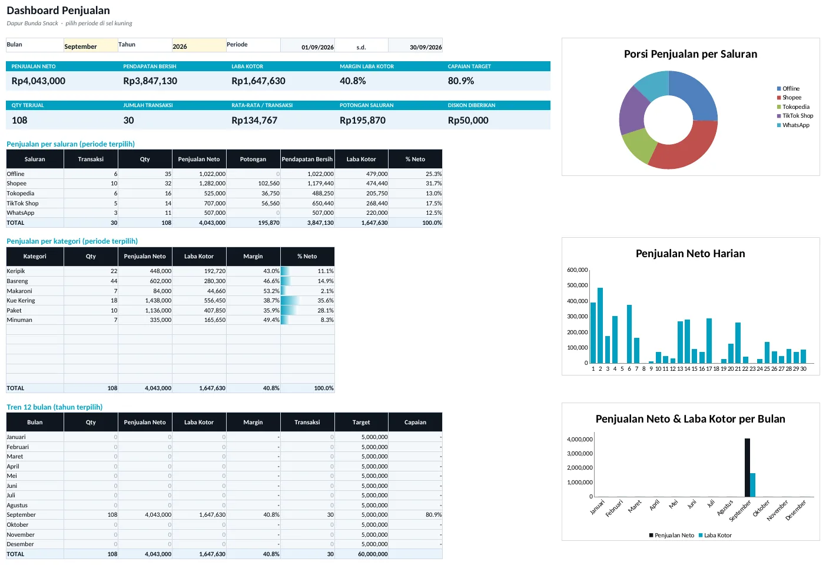The height and width of the screenshot is (565, 826).
Task: Click the Porsi Penjualan per Saluran chart title
Action: [x=691, y=54]
